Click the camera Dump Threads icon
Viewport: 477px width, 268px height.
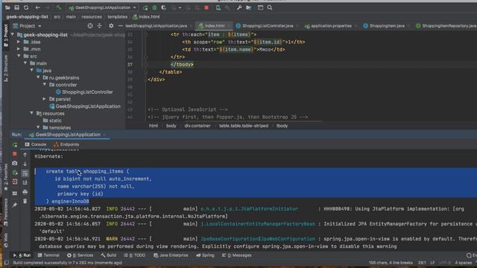pos(15,164)
